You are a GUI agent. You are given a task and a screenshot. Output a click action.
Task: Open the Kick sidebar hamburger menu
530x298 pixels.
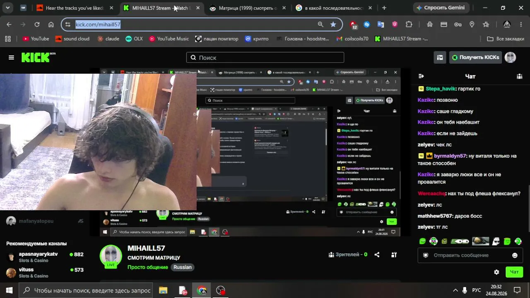[11, 58]
